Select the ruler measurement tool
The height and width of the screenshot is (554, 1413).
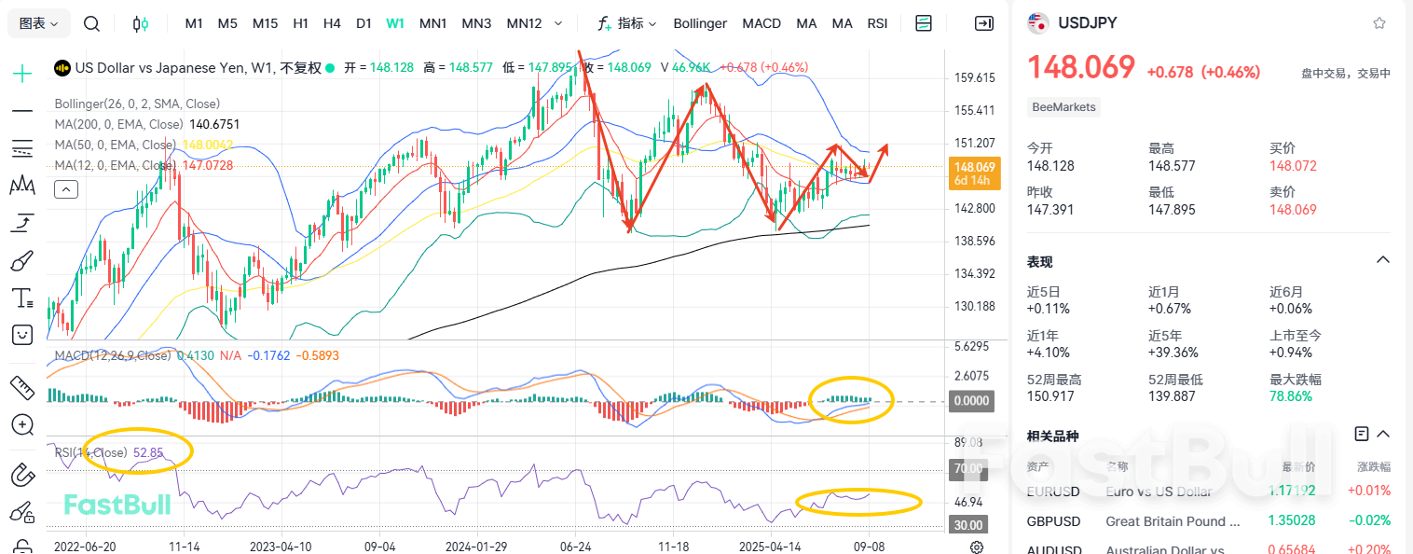click(x=22, y=385)
